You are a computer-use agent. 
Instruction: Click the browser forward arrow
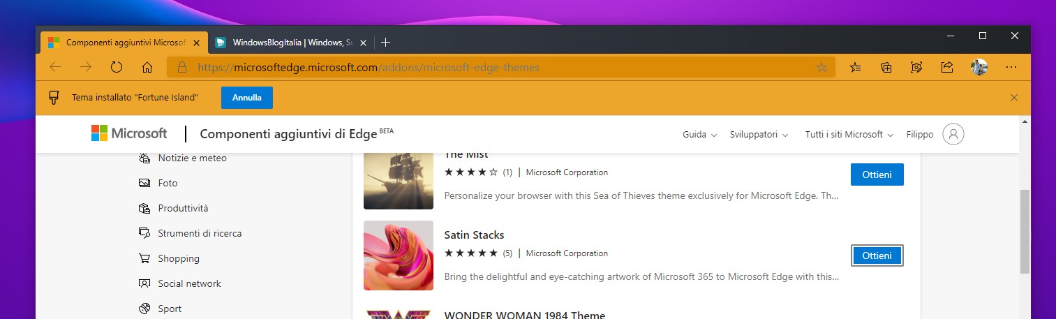click(86, 68)
